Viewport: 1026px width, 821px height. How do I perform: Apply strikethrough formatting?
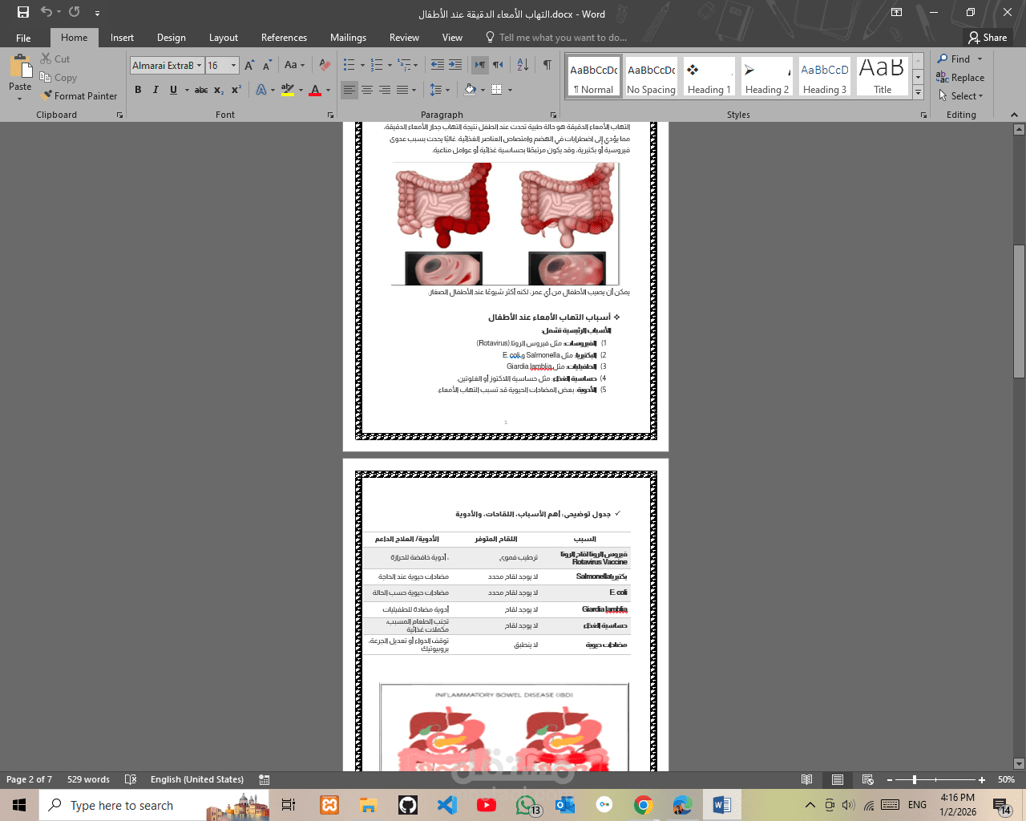(x=201, y=90)
